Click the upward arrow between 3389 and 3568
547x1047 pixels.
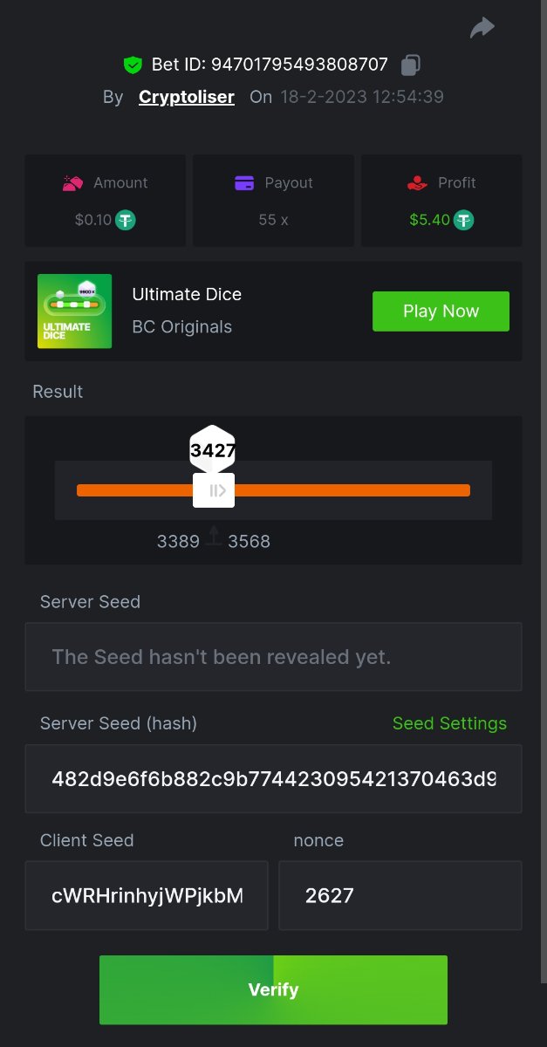point(214,537)
